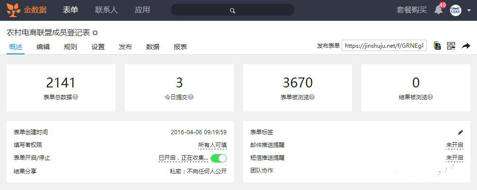The image size is (477, 190).
Task: Click the 套餐购买 link
Action: click(x=412, y=10)
